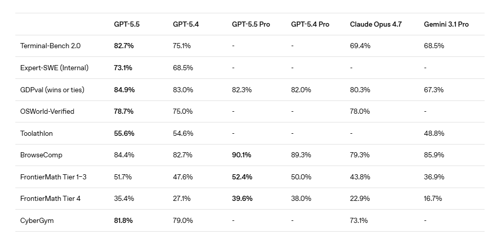Click Gemini 3.1 Pro's 48.8% Toolathlon score
The height and width of the screenshot is (246, 502).
click(x=434, y=133)
